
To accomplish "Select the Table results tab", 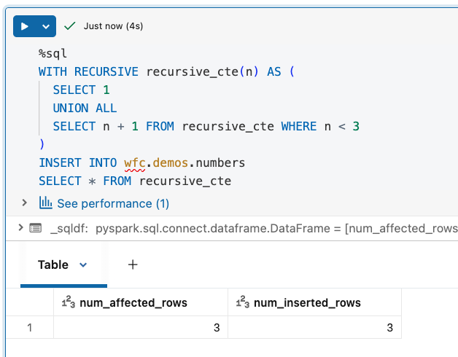I will point(53,265).
